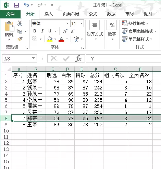Toggle Italic formatting
Screen dimensions: 161x169
pos(42,31)
